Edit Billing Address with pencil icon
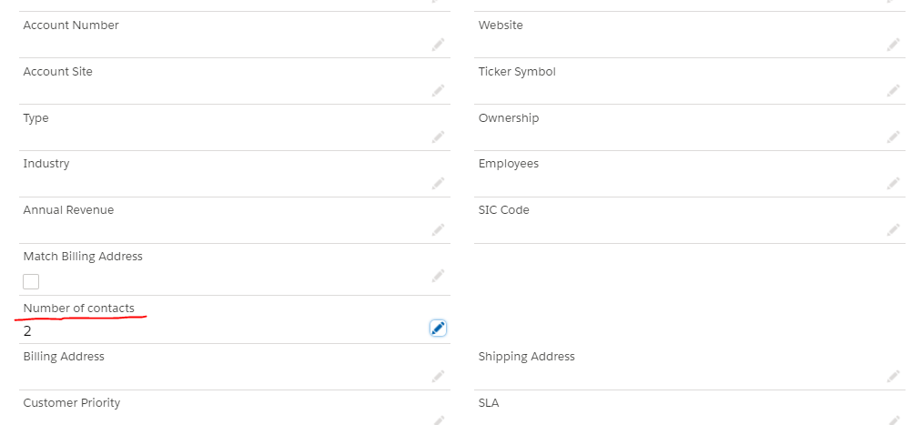 (438, 376)
